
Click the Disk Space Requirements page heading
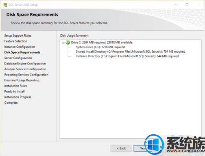coord(32,15)
